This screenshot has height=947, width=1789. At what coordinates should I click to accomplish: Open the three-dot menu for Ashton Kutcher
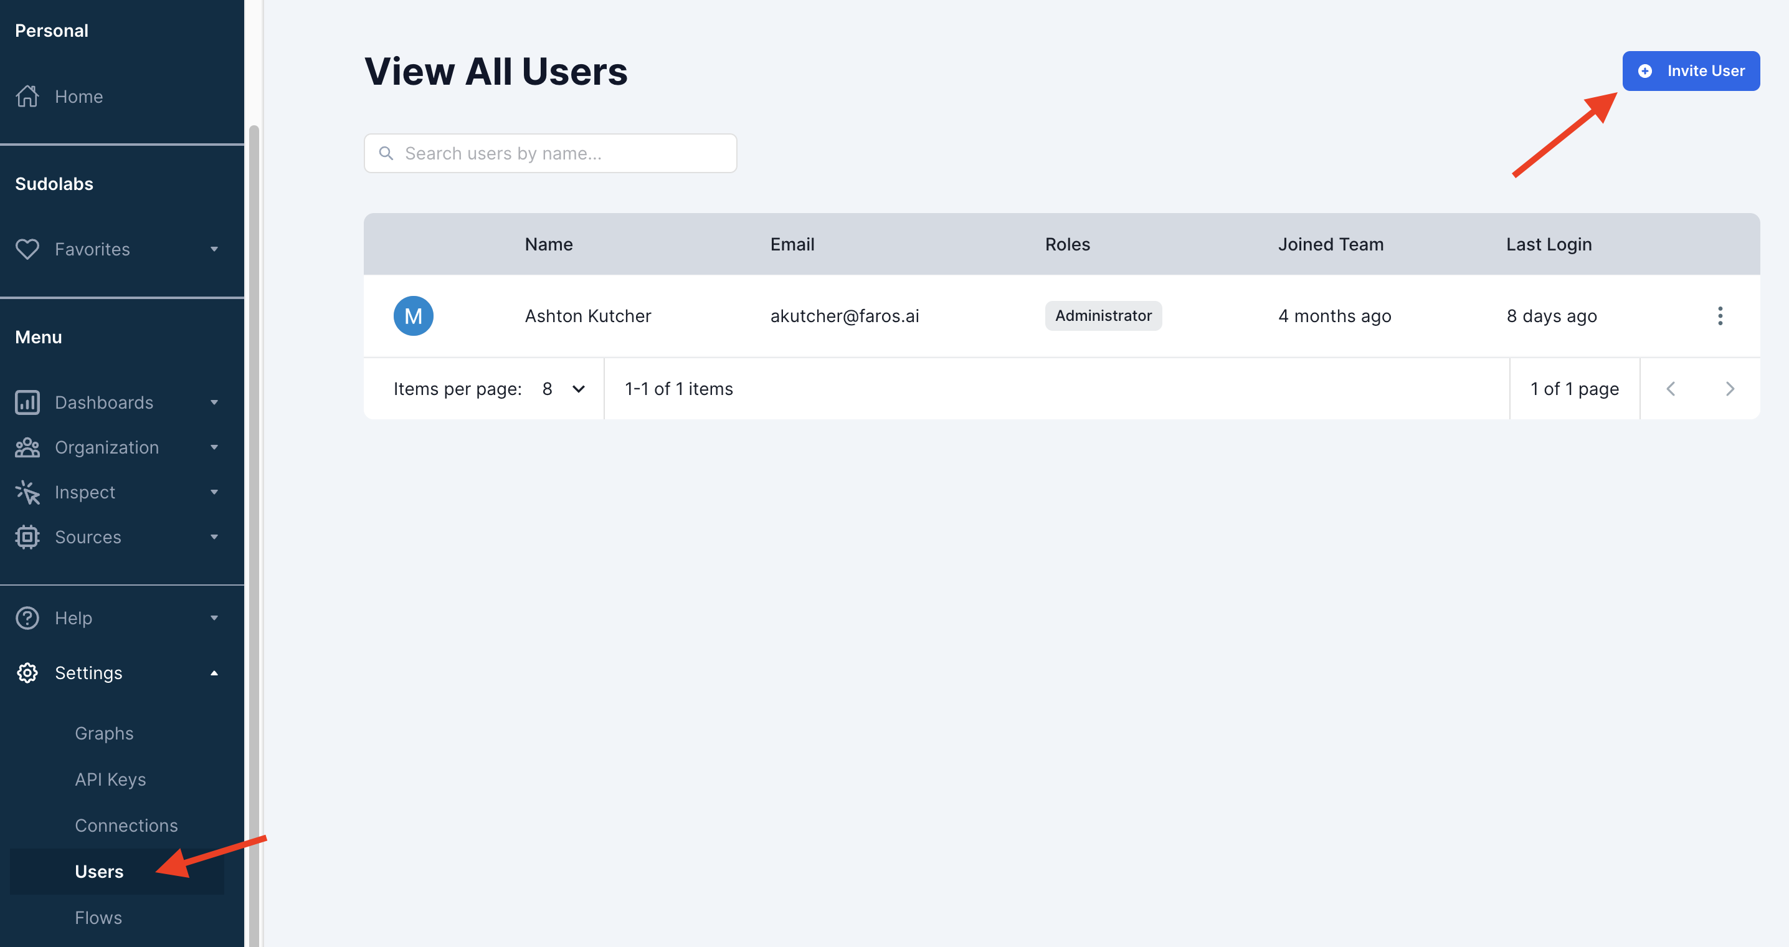(1720, 316)
